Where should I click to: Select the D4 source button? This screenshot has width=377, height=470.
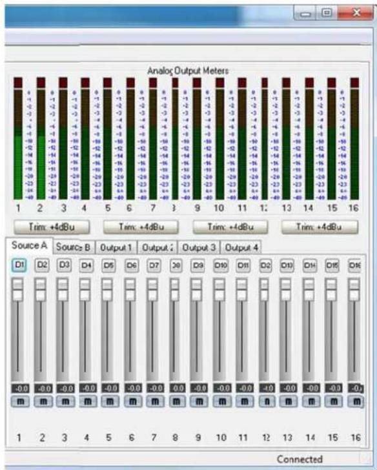click(87, 265)
